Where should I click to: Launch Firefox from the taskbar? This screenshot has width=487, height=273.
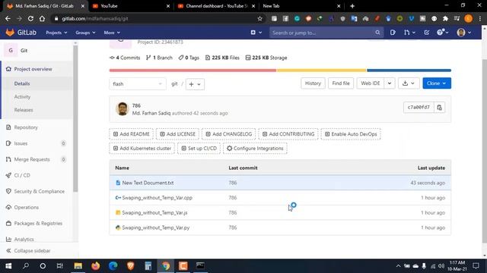(96, 266)
